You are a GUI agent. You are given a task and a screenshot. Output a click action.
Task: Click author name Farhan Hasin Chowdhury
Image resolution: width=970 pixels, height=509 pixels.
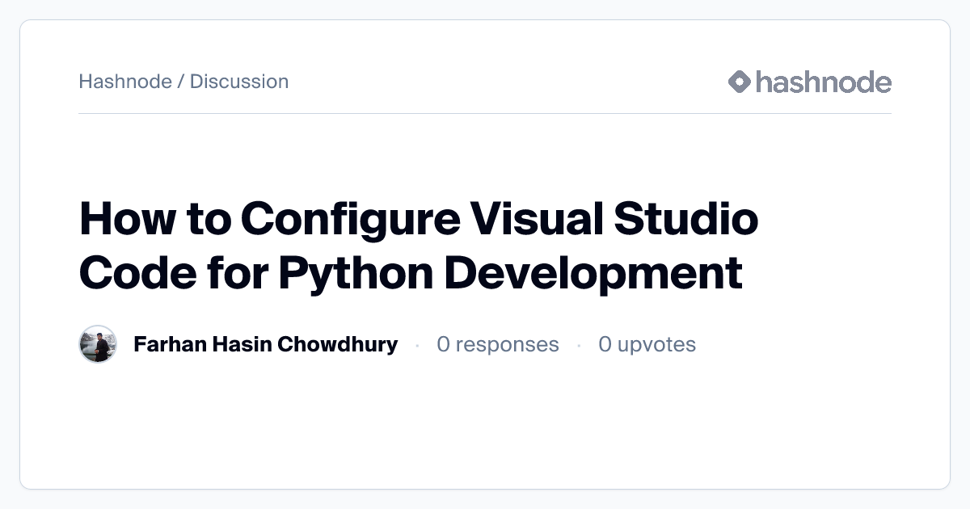(265, 345)
